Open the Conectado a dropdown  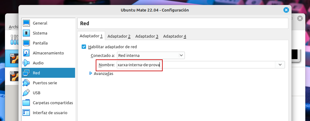(151, 55)
